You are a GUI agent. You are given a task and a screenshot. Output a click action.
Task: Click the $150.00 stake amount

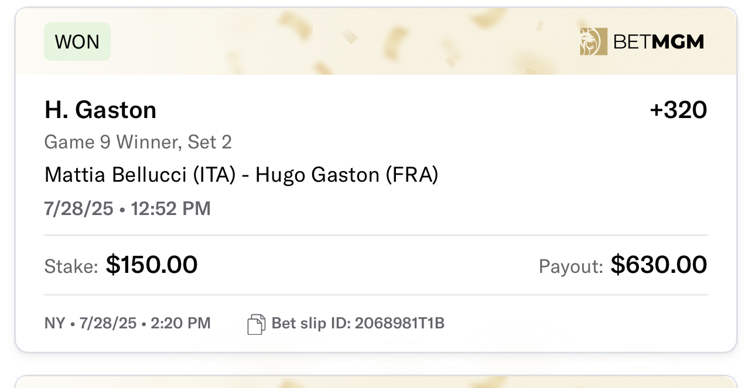pos(152,265)
